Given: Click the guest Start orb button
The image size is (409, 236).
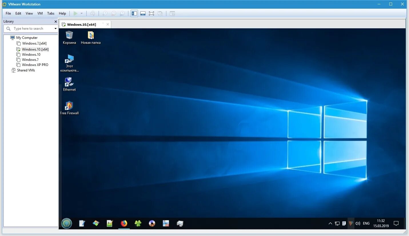Looking at the screenshot, I should click(x=67, y=223).
